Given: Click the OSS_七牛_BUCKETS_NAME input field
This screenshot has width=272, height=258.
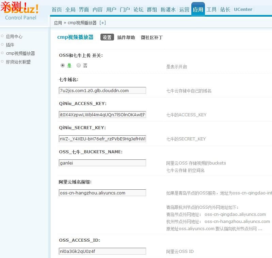Looking at the screenshot, I should click(x=102, y=163).
